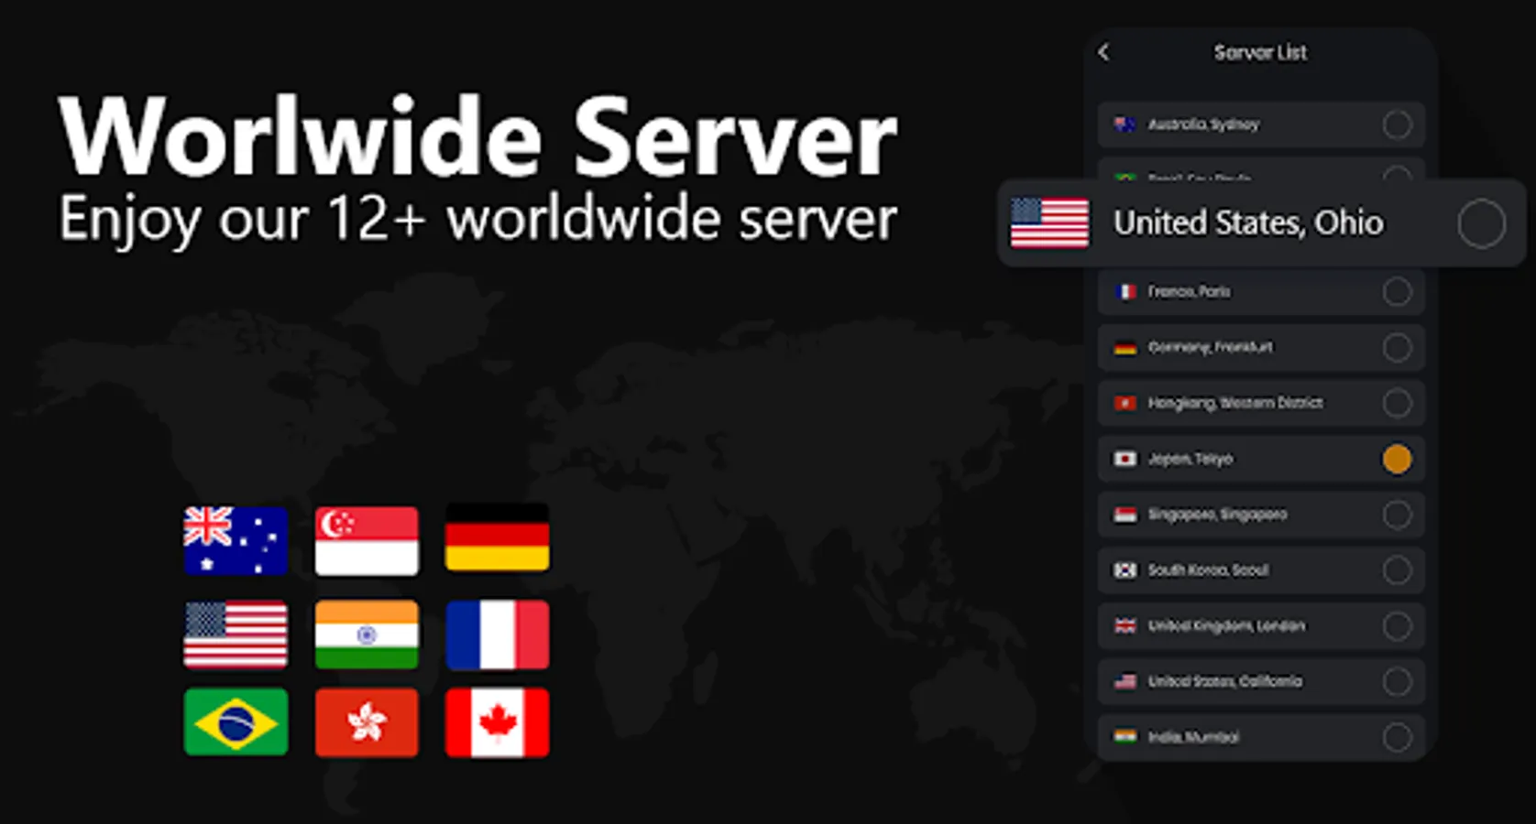Click the large France flag tile
The height and width of the screenshot is (824, 1536).
(x=497, y=634)
